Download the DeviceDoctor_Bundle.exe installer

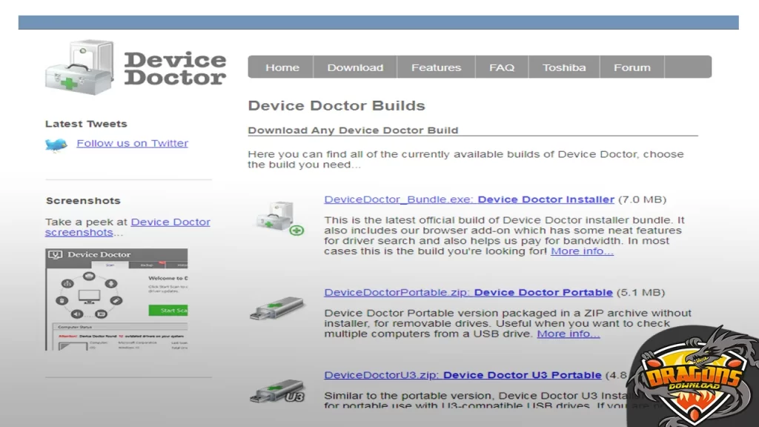467,199
